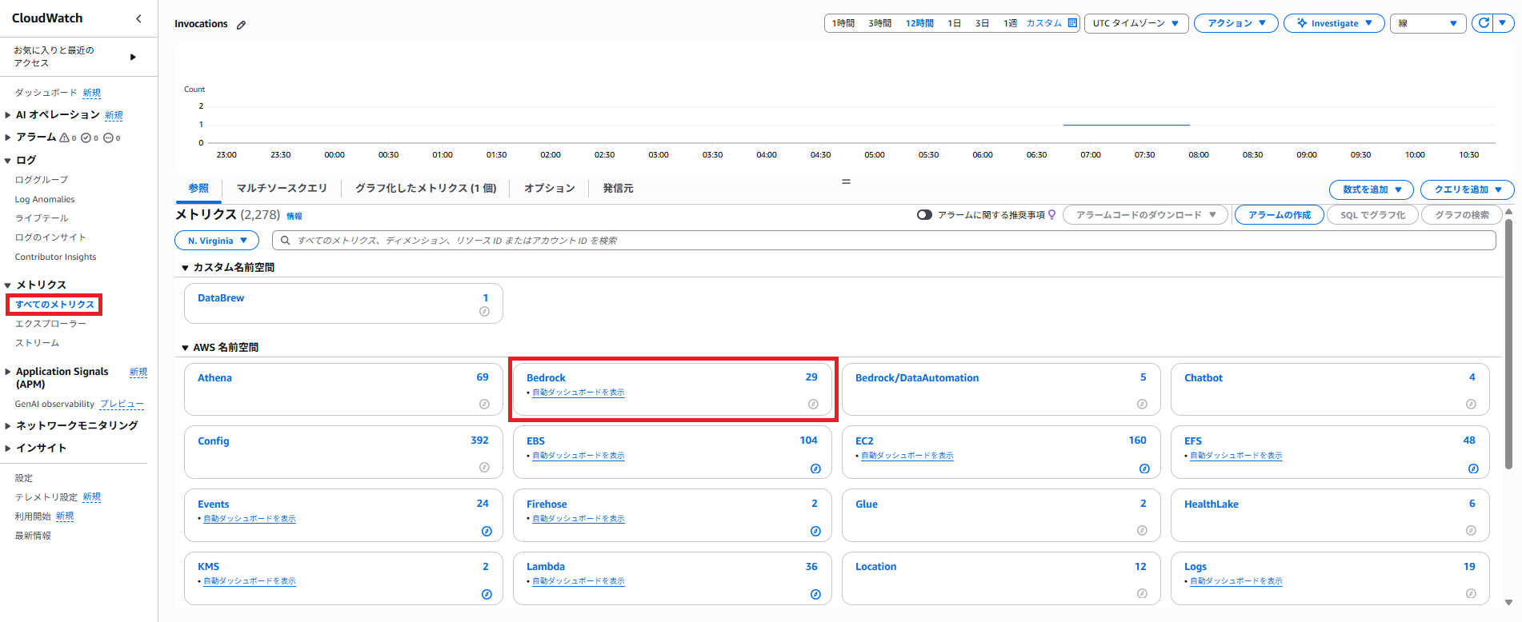The width and height of the screenshot is (1522, 622).
Task: Expand the アラーム sidebar section
Action: (x=8, y=138)
